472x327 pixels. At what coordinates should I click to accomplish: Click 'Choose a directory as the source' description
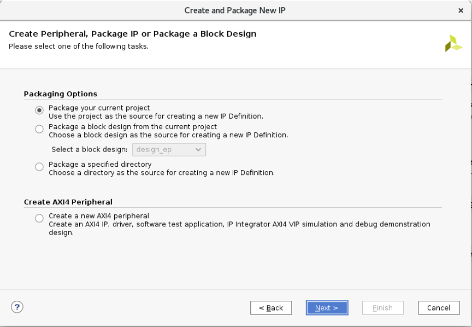(162, 173)
